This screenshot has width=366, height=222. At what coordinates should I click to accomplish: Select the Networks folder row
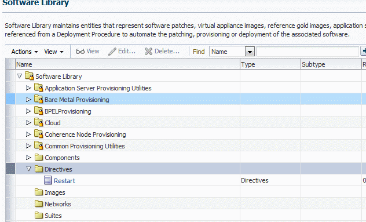click(186, 203)
